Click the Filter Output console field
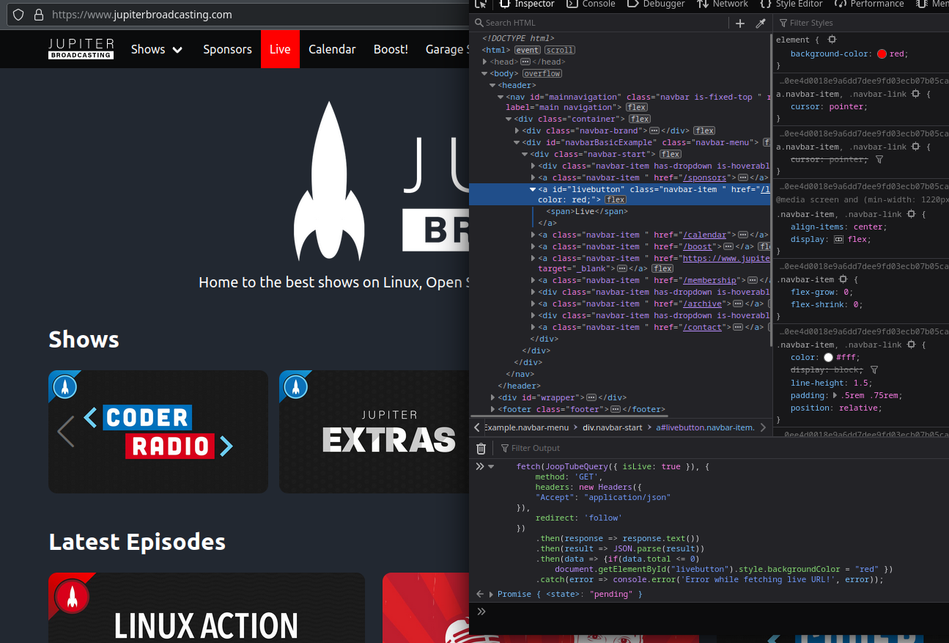Screen dimensions: 949x643 [x=722, y=448]
